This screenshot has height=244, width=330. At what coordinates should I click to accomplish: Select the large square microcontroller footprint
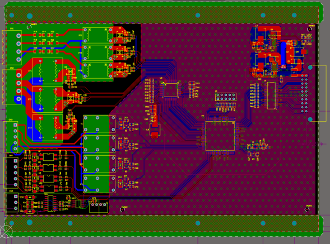(220, 136)
